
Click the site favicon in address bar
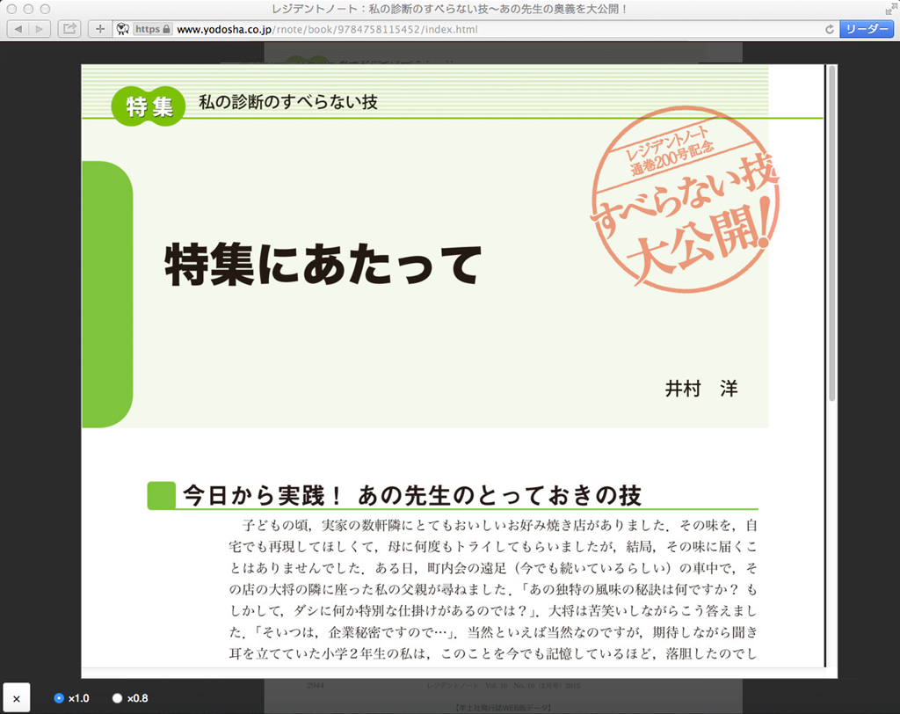(x=122, y=29)
